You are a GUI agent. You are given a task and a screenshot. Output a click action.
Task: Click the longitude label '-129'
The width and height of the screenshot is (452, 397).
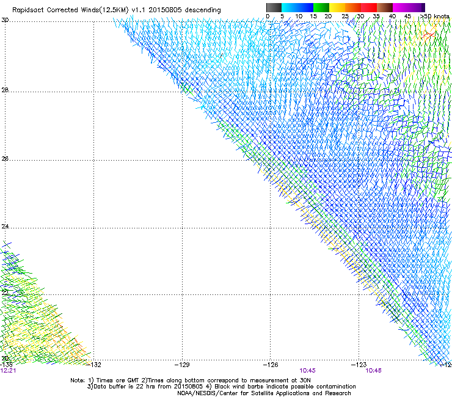coord(182,365)
